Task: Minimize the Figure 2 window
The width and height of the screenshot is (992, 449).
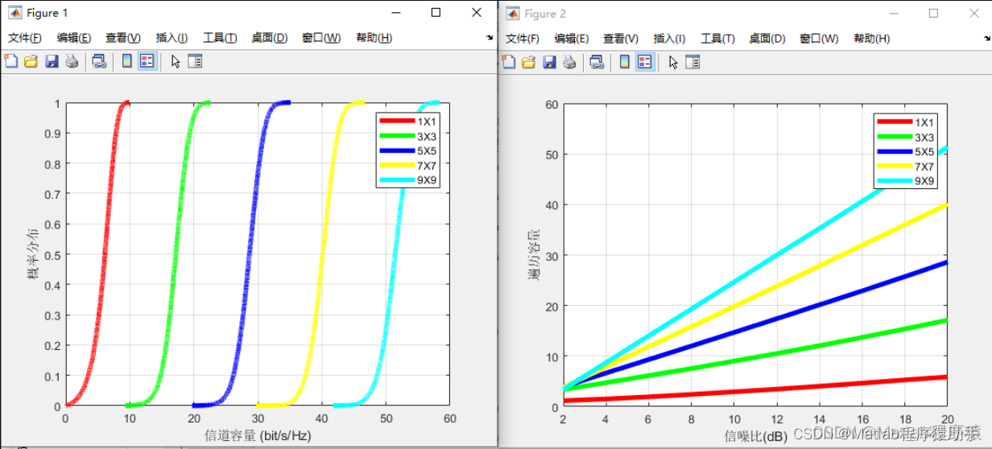Action: 892,14
